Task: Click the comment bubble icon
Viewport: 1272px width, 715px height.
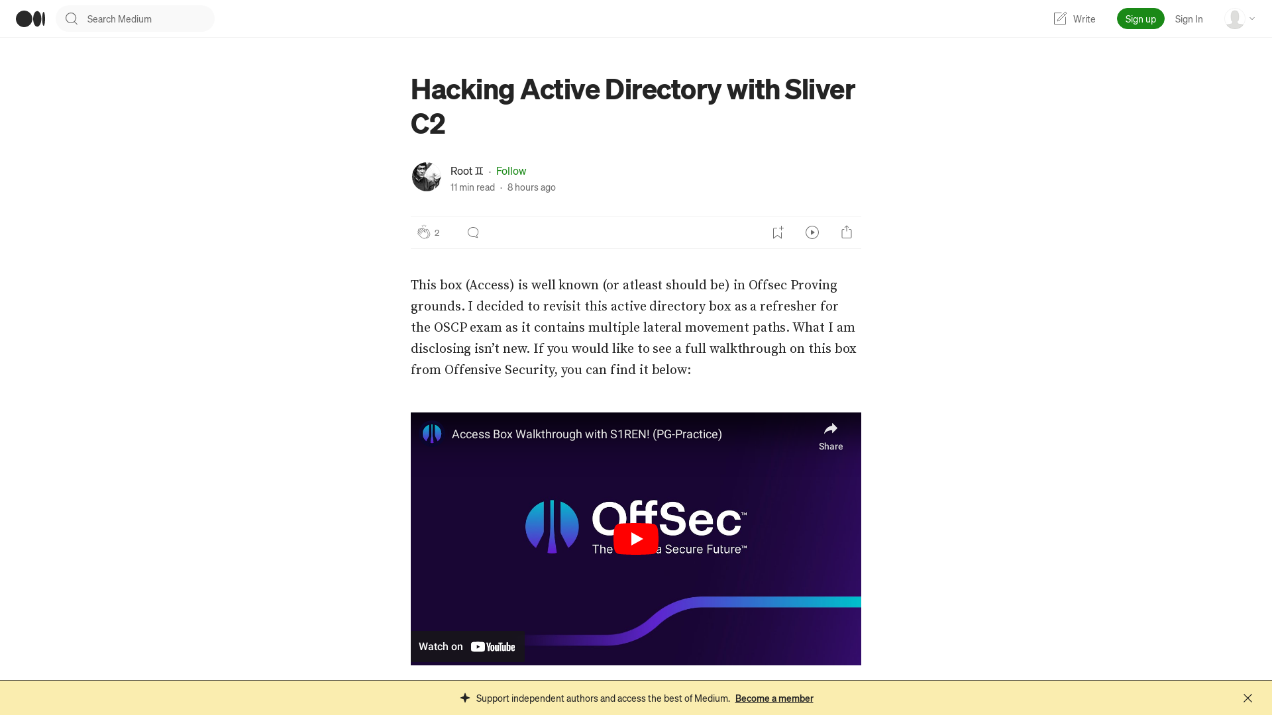Action: tap(474, 232)
